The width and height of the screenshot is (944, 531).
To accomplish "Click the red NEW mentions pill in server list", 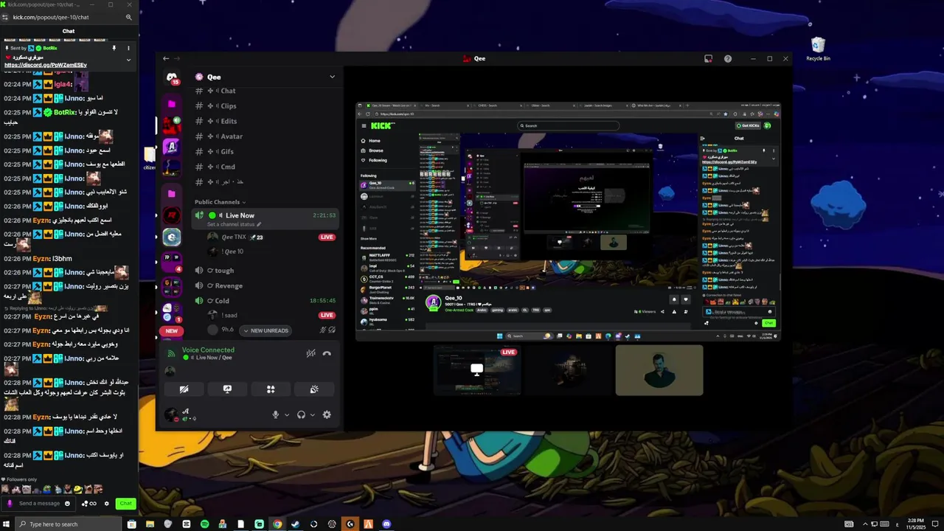I will click(x=172, y=331).
